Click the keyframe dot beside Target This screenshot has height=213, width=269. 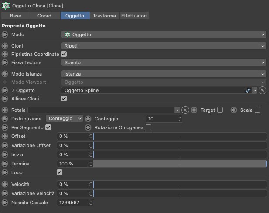[194, 110]
